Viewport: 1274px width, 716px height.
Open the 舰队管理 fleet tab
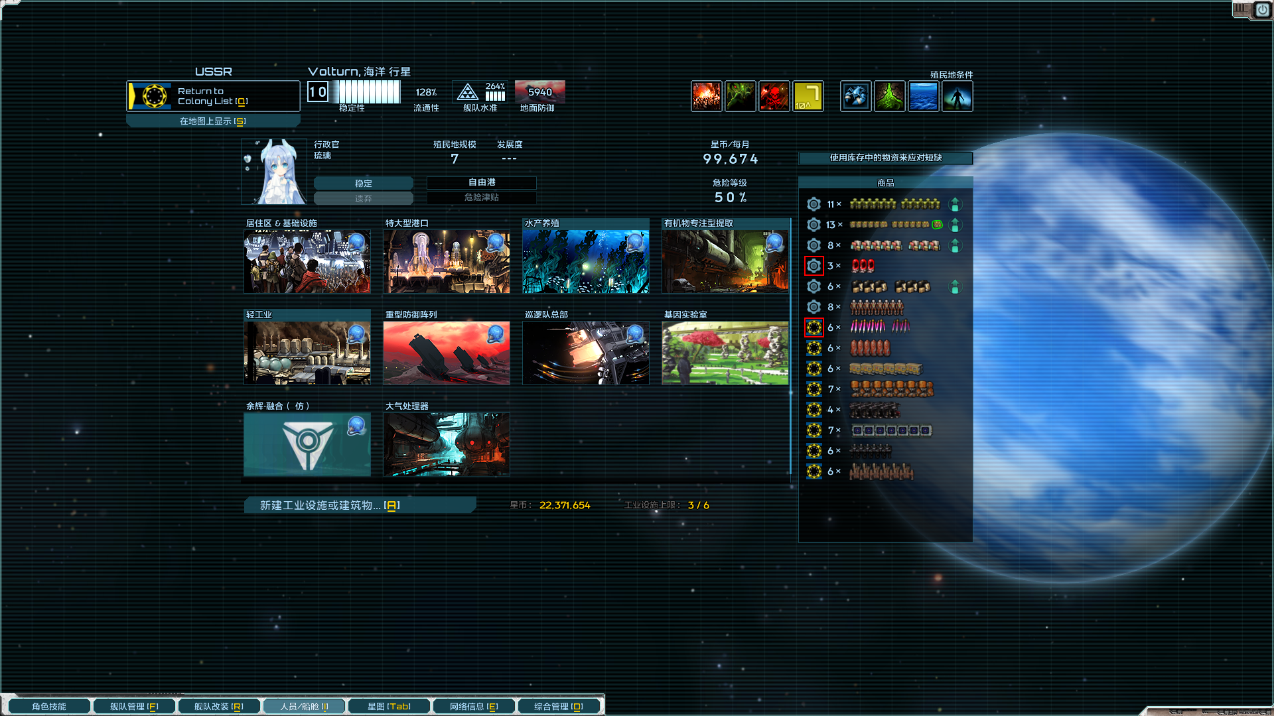point(133,707)
